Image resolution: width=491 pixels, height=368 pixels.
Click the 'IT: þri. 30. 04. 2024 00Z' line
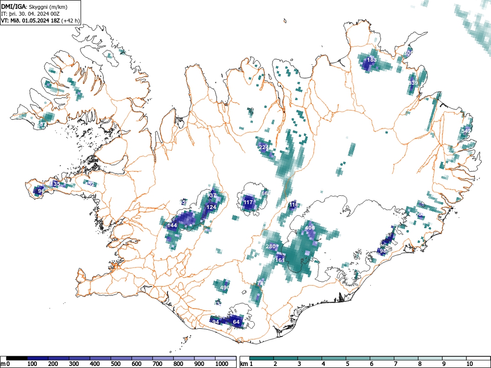30,14
